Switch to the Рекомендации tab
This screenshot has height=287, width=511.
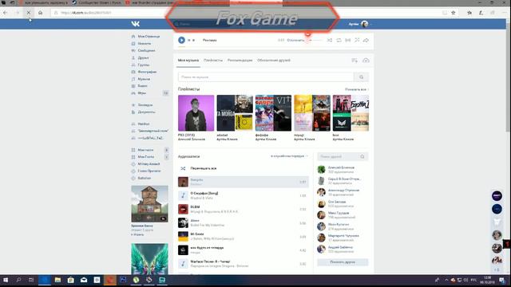240,61
